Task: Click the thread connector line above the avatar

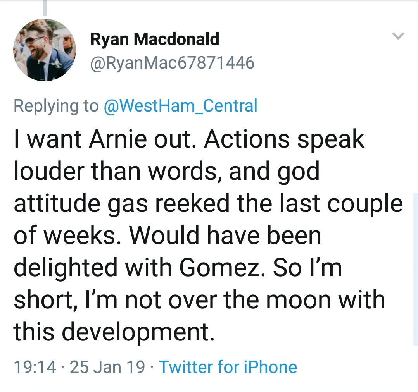Action: (x=44, y=9)
